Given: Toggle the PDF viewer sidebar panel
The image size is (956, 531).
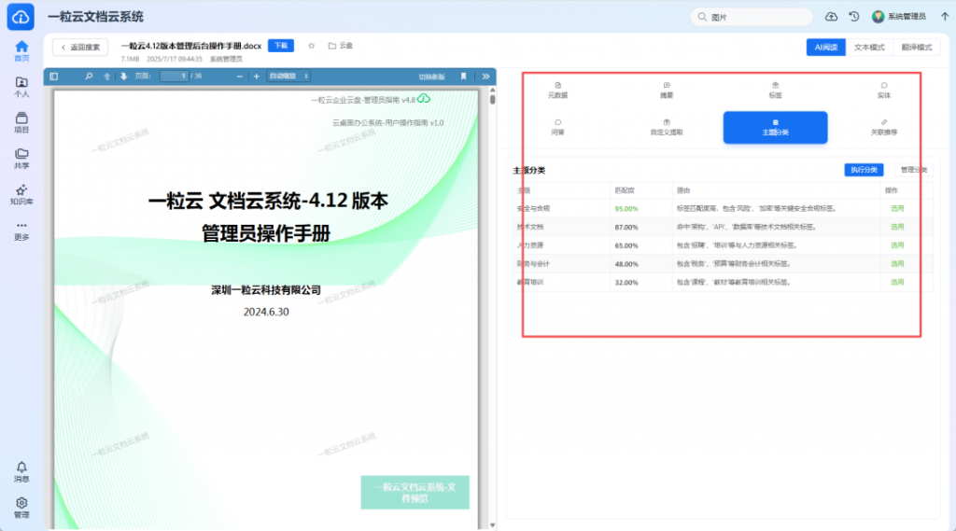Looking at the screenshot, I should click(x=54, y=77).
